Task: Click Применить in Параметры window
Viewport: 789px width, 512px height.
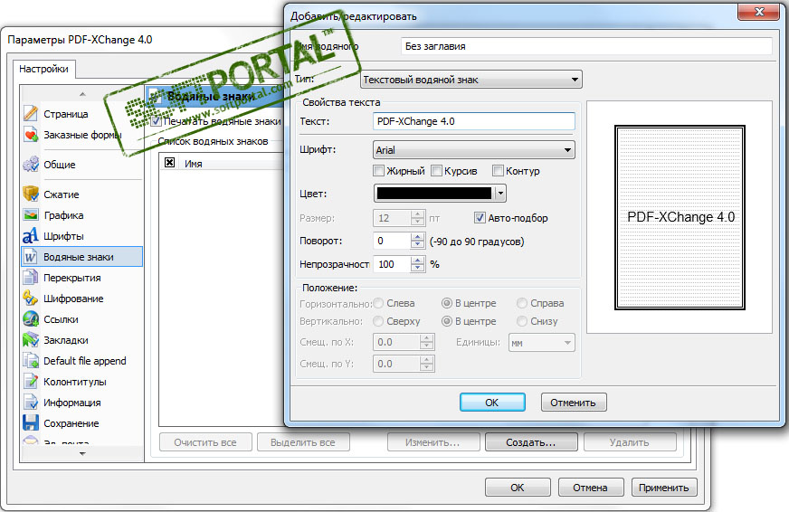Action: (x=664, y=488)
